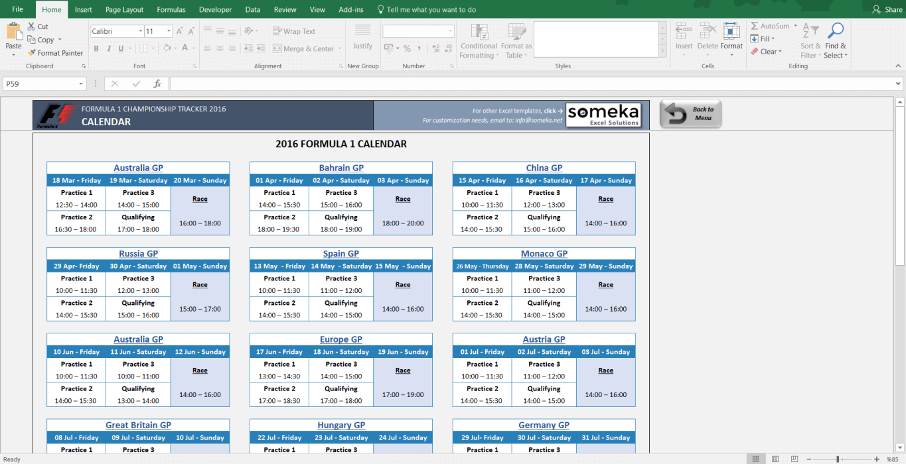This screenshot has width=906, height=464.
Task: Switch to the Formulas tab
Action: pyautogui.click(x=171, y=9)
